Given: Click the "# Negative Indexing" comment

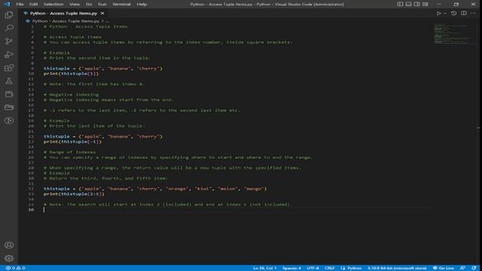Looking at the screenshot, I should point(72,95).
